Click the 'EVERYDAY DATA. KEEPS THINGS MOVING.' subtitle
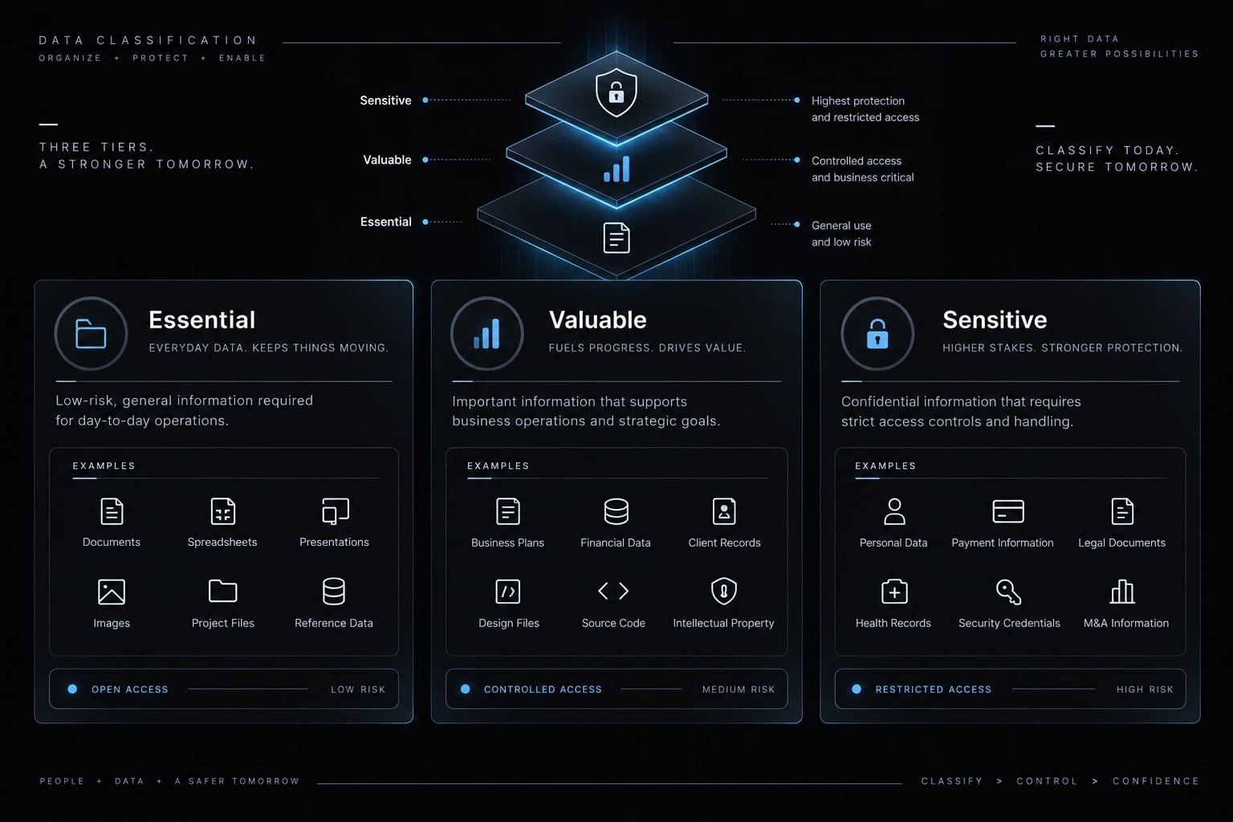 pyautogui.click(x=269, y=348)
